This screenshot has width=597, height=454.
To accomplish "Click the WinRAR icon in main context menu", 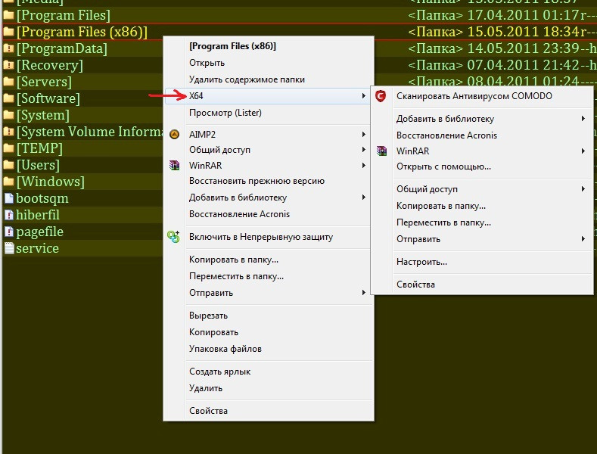I will pyautogui.click(x=174, y=165).
